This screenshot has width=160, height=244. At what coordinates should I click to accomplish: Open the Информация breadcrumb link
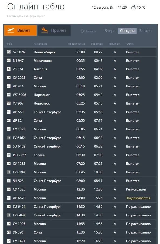34,16
